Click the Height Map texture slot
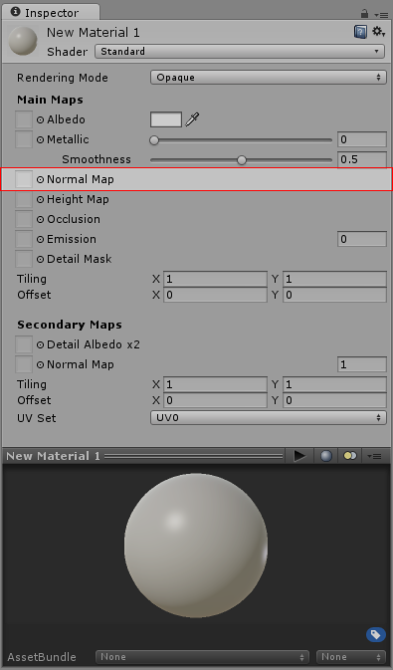Screen dimensions: 393x670 (24, 199)
